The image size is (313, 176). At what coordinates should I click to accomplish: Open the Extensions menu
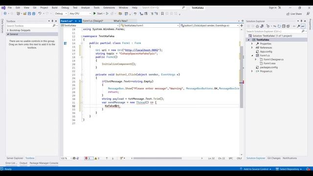(x=109, y=8)
